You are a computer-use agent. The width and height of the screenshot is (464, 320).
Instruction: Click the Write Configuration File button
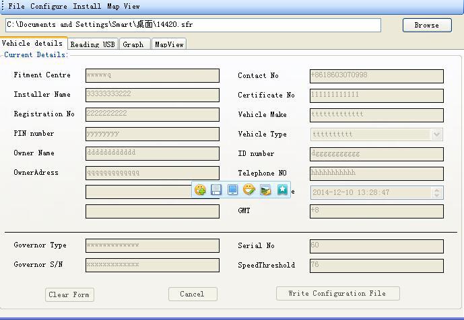pyautogui.click(x=337, y=294)
